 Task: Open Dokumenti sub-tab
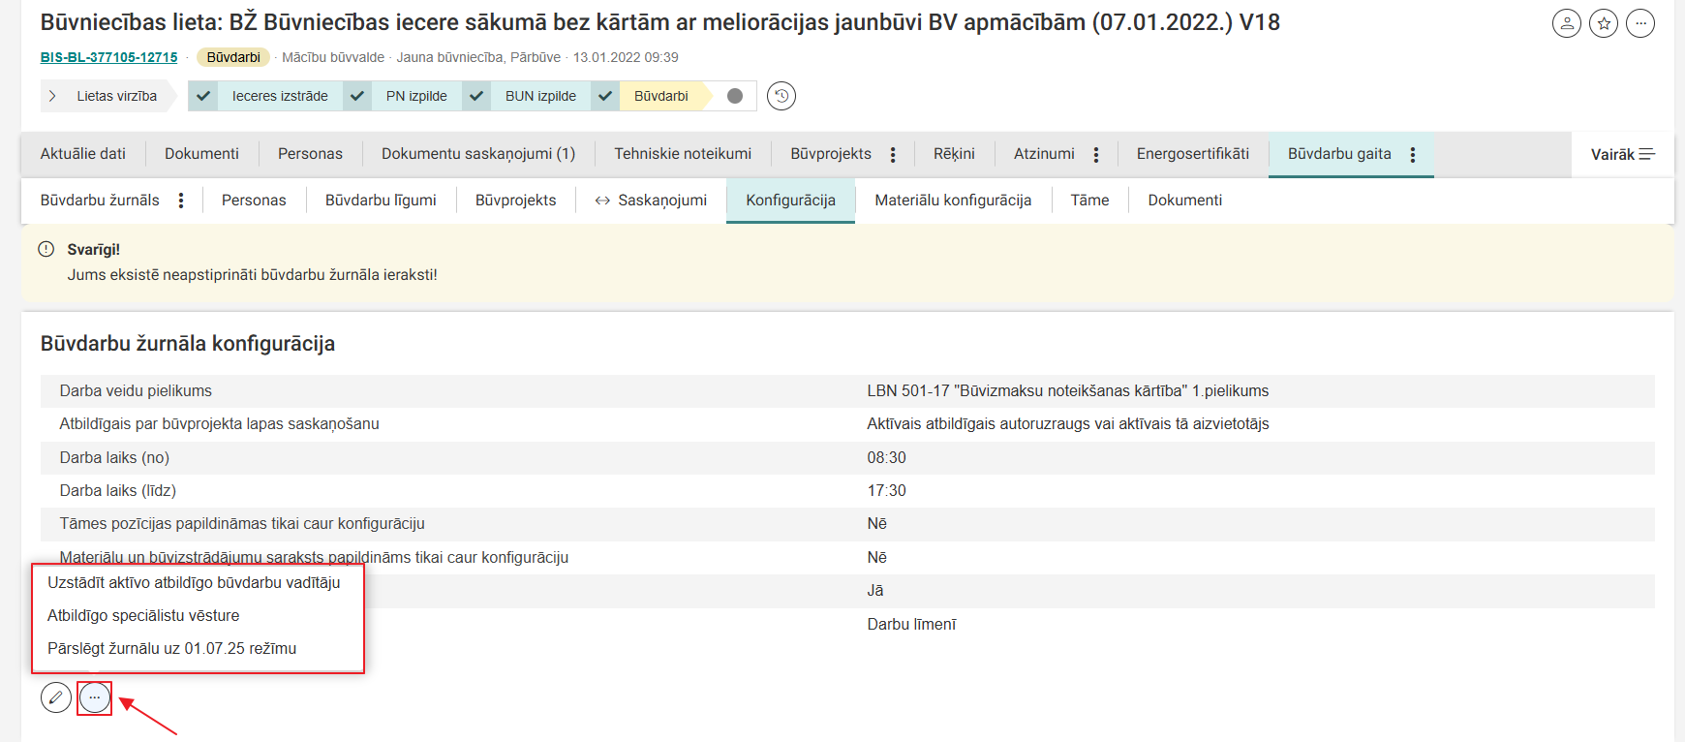click(1184, 201)
